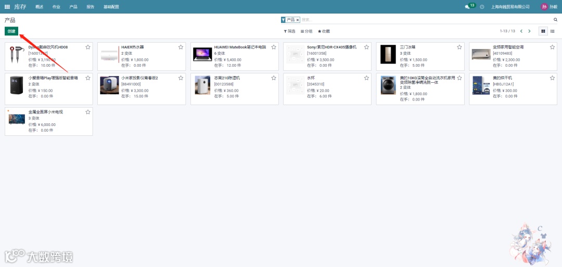This screenshot has width=562, height=267.
Task: Click the 美的烘干机 product name
Action: pos(503,78)
